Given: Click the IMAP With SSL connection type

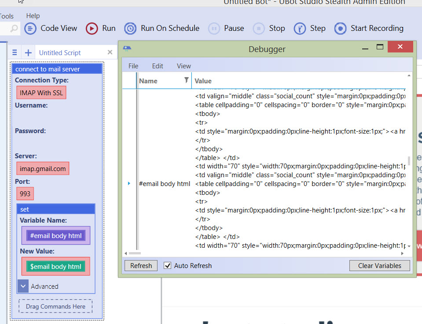Looking at the screenshot, I should click(x=41, y=93).
